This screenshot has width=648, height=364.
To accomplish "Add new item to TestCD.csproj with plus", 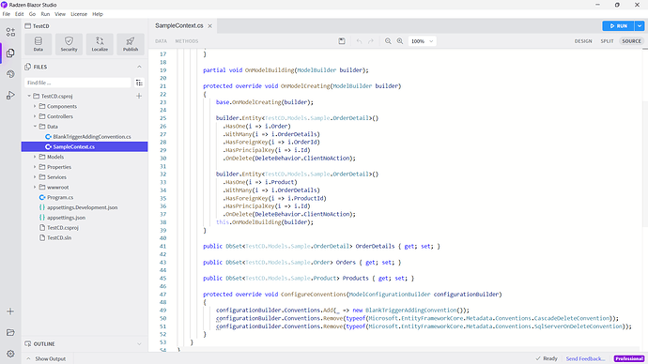I will tap(139, 96).
